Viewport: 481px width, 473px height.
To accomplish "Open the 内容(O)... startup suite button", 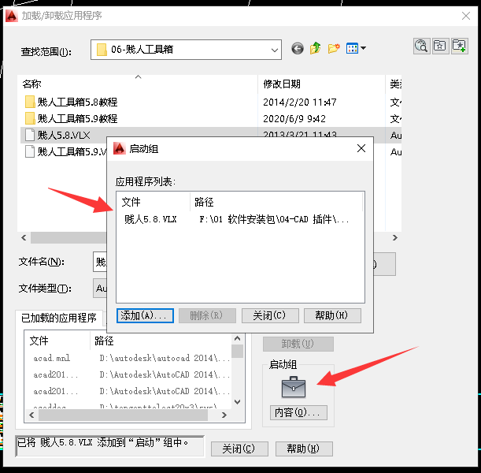I will coord(298,412).
